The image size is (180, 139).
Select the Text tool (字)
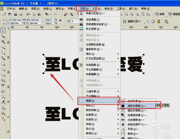3,85
